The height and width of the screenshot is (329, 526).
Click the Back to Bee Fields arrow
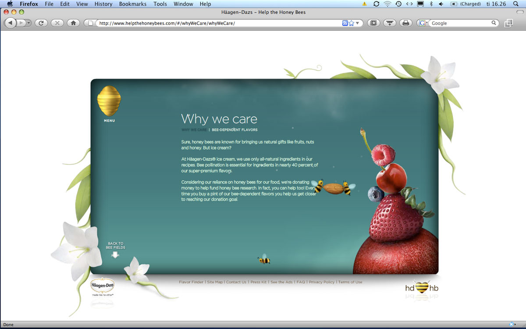[115, 255]
